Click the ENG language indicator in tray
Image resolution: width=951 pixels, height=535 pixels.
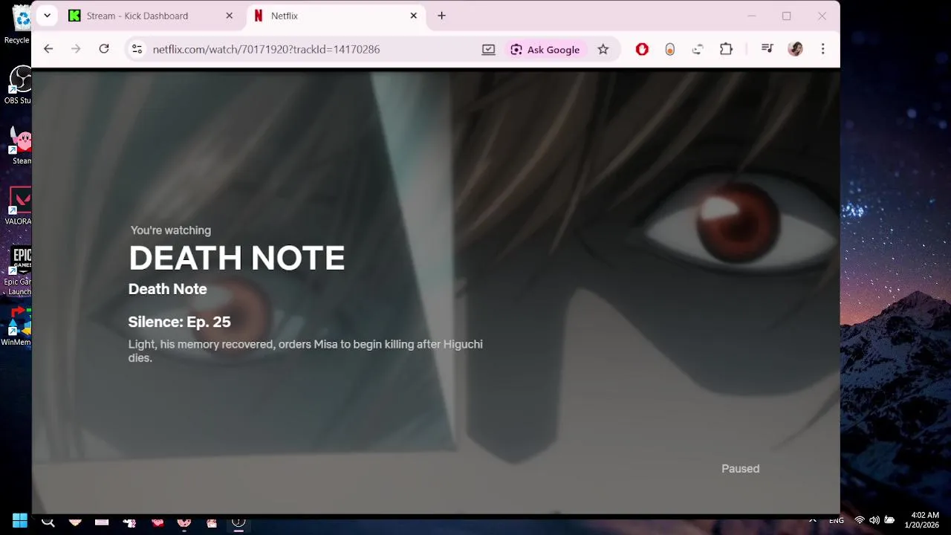[x=837, y=520]
